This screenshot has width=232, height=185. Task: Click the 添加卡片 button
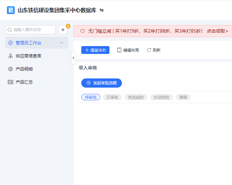pos(95,50)
